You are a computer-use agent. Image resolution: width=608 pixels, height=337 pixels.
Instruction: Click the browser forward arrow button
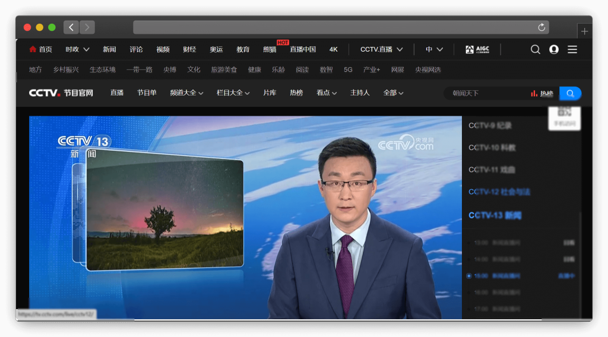click(x=87, y=27)
